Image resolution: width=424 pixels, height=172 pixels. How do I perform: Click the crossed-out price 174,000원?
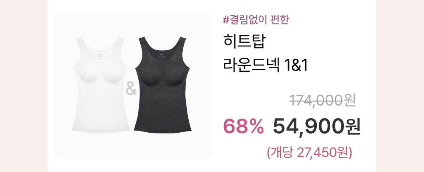[322, 100]
